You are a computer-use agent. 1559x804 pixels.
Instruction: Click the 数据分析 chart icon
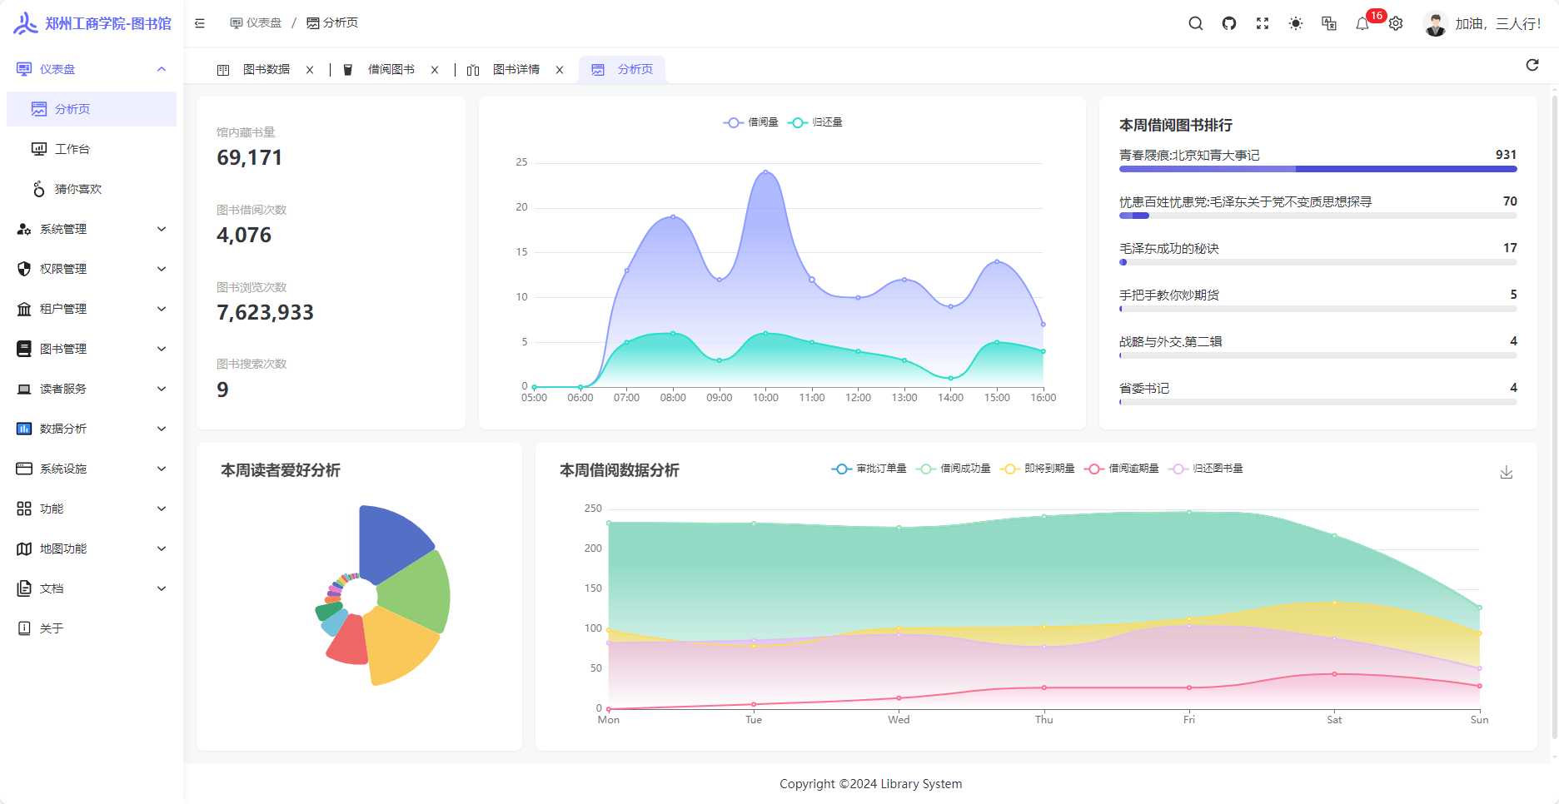point(24,429)
